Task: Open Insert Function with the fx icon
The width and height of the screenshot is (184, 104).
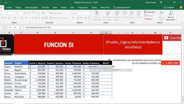Action: (20, 27)
